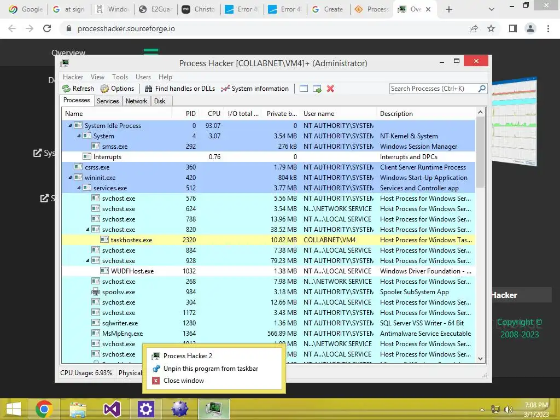Select the Interrupts row
Viewport: 560px width, 420px height.
click(268, 157)
